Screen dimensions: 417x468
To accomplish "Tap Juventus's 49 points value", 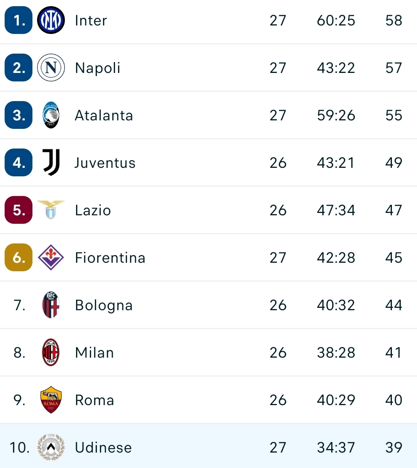I will (394, 163).
